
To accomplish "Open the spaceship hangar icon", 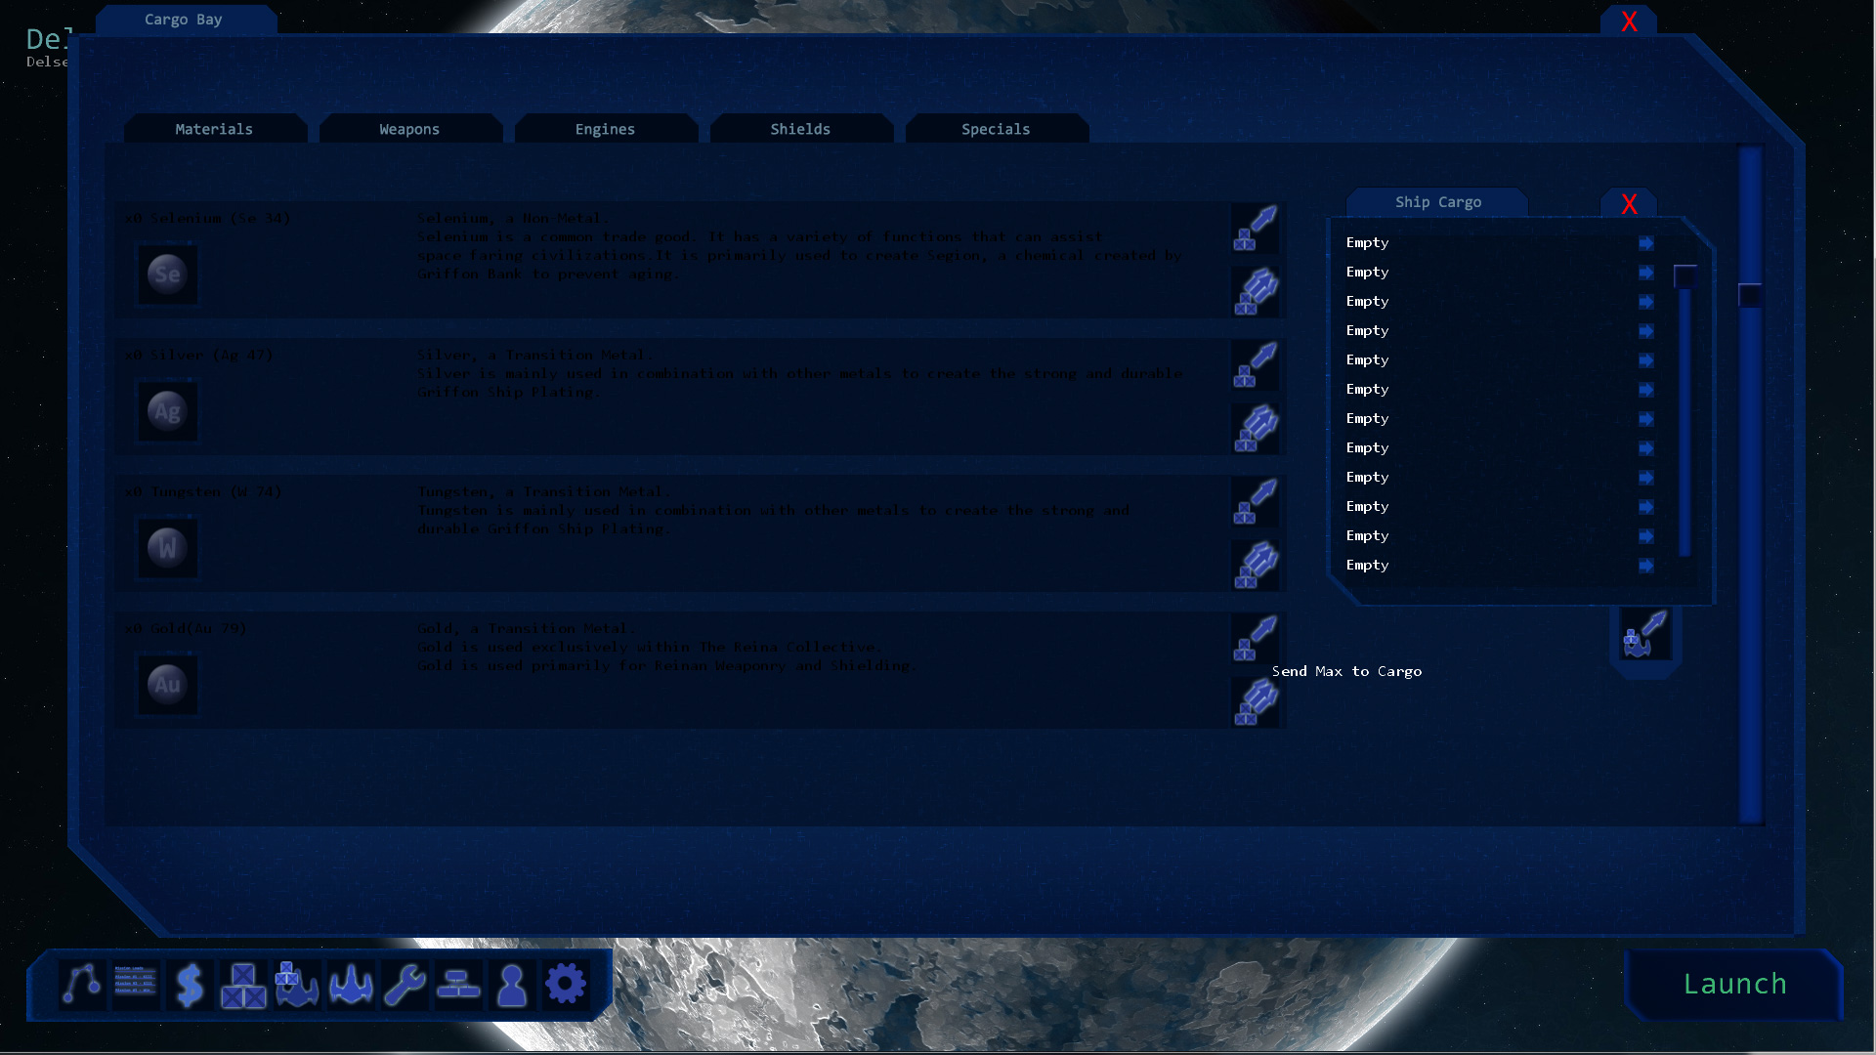I will [x=351, y=984].
